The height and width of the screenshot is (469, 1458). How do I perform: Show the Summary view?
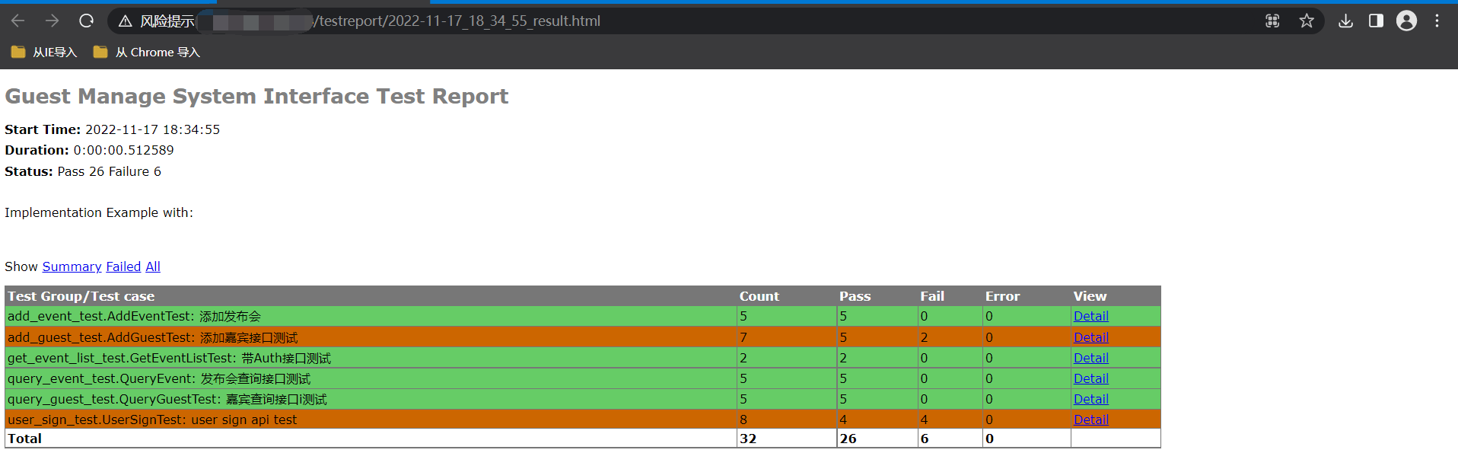coord(72,266)
